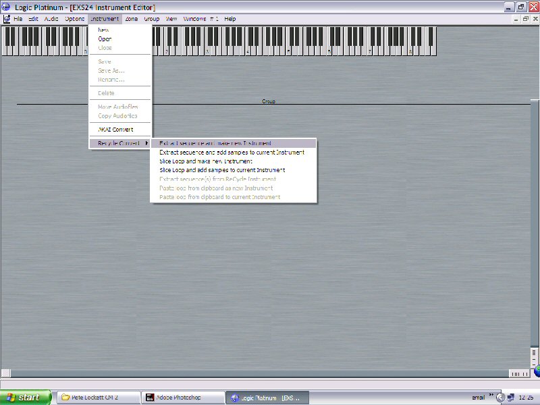540x405 pixels.
Task: Click the small square at bottom left corner
Action: 5,373
